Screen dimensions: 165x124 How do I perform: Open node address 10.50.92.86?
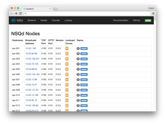tap(31, 53)
